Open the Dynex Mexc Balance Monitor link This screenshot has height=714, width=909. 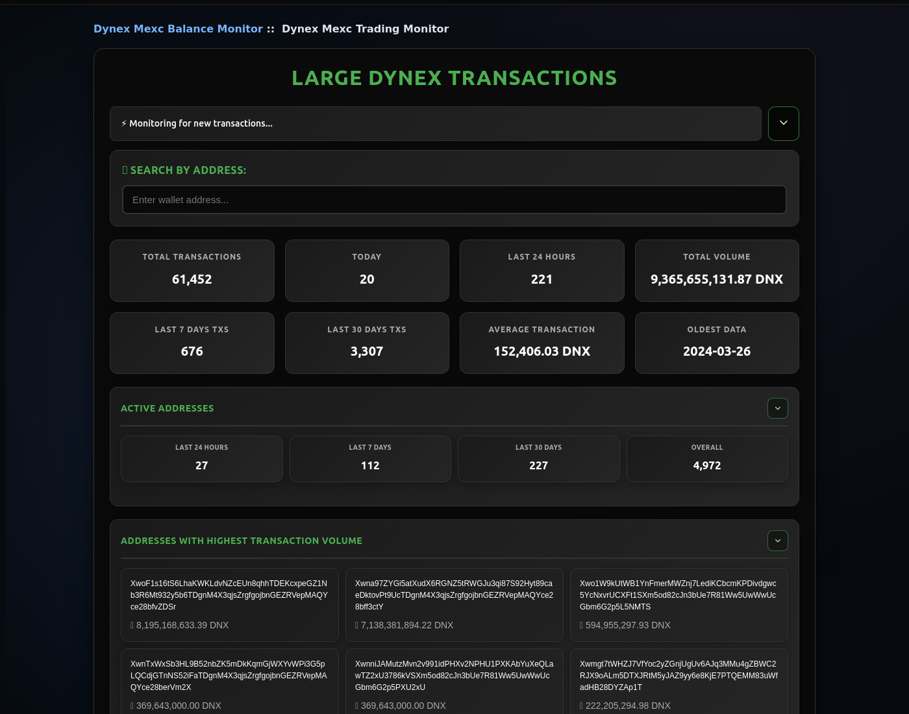pyautogui.click(x=178, y=29)
